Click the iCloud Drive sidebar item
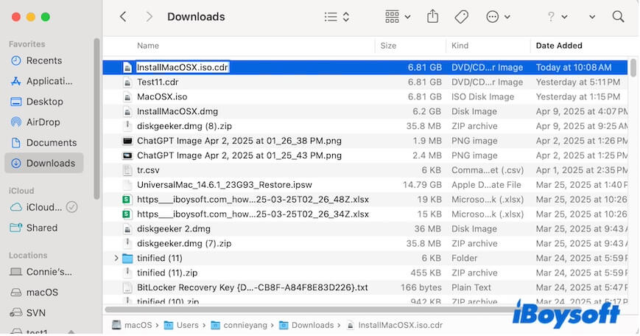This screenshot has width=640, height=336. tap(43, 207)
